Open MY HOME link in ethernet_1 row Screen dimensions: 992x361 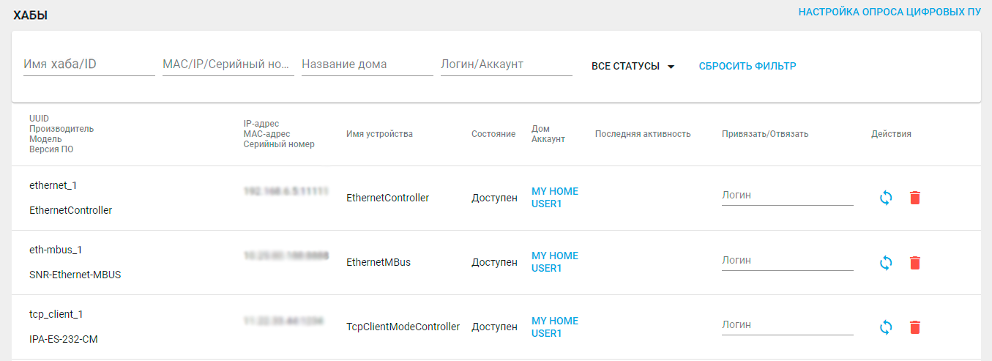554,192
